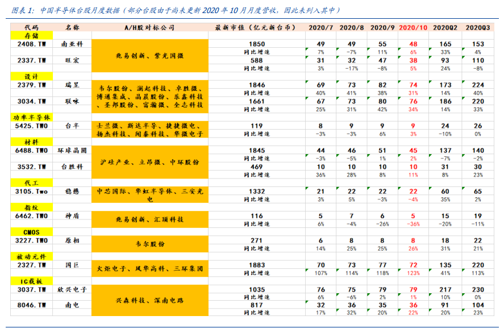Click the green marker beside 南亚科's 2020/7 value 49
Viewport: 504px width, 328px height.
click(x=307, y=49)
